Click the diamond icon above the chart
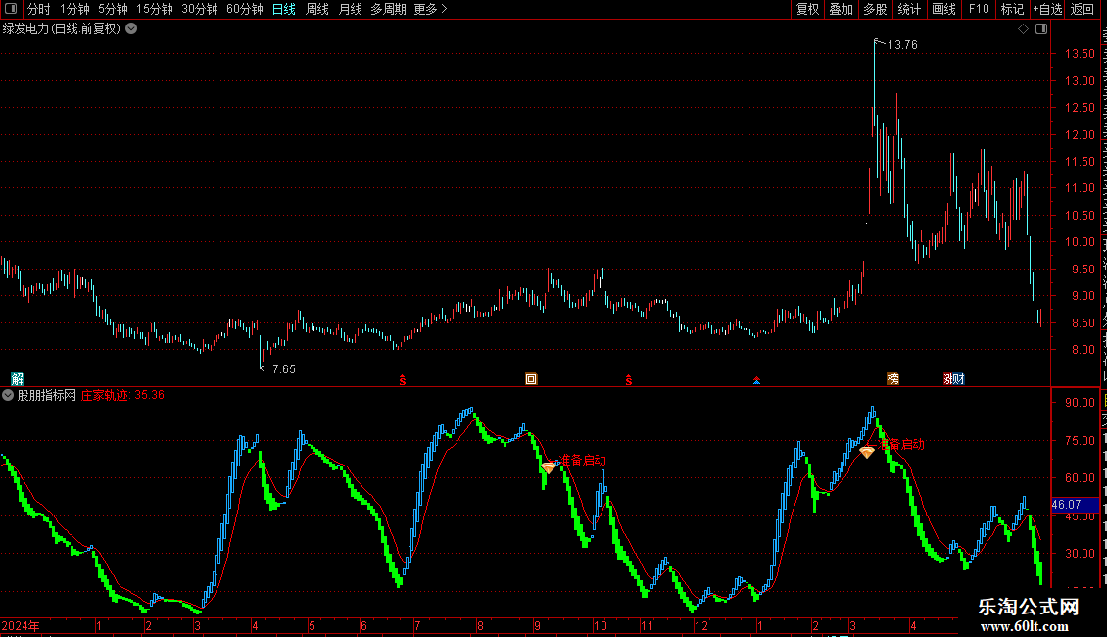This screenshot has height=637, width=1107. point(1023,29)
